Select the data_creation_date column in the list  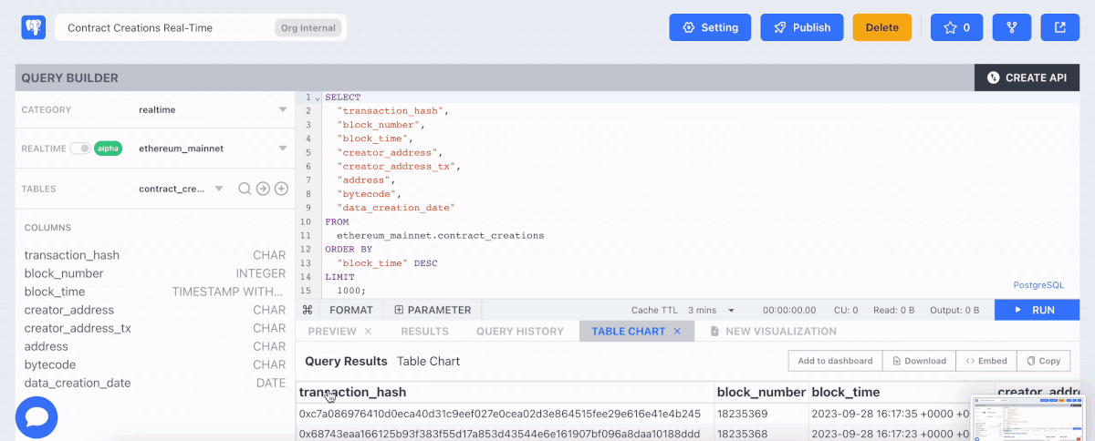(x=155, y=383)
